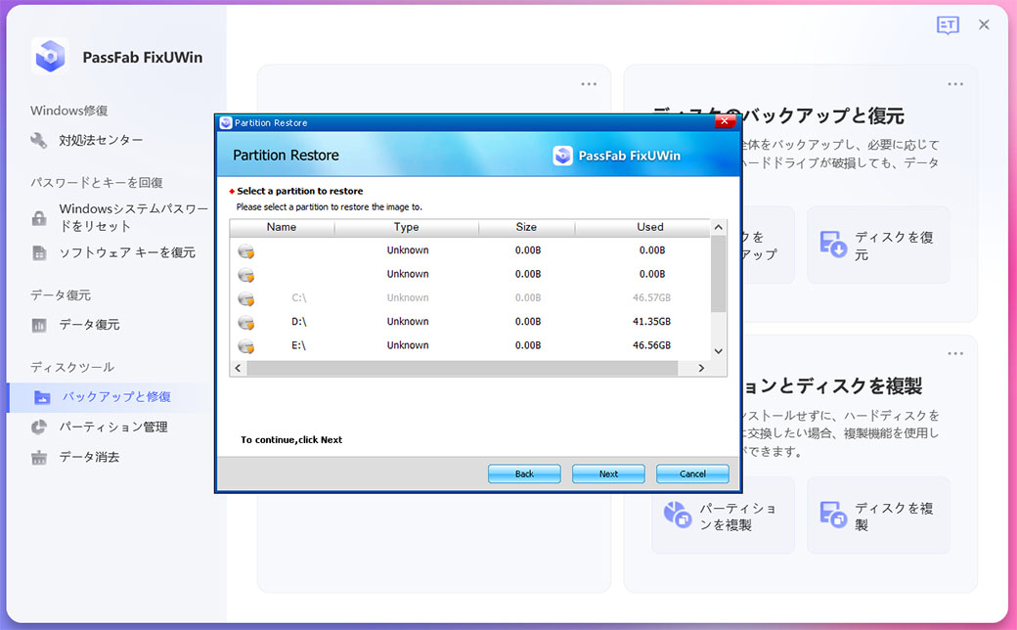Click the PassFab FixUWin logo in sidebar
This screenshot has width=1017, height=630.
[x=50, y=57]
